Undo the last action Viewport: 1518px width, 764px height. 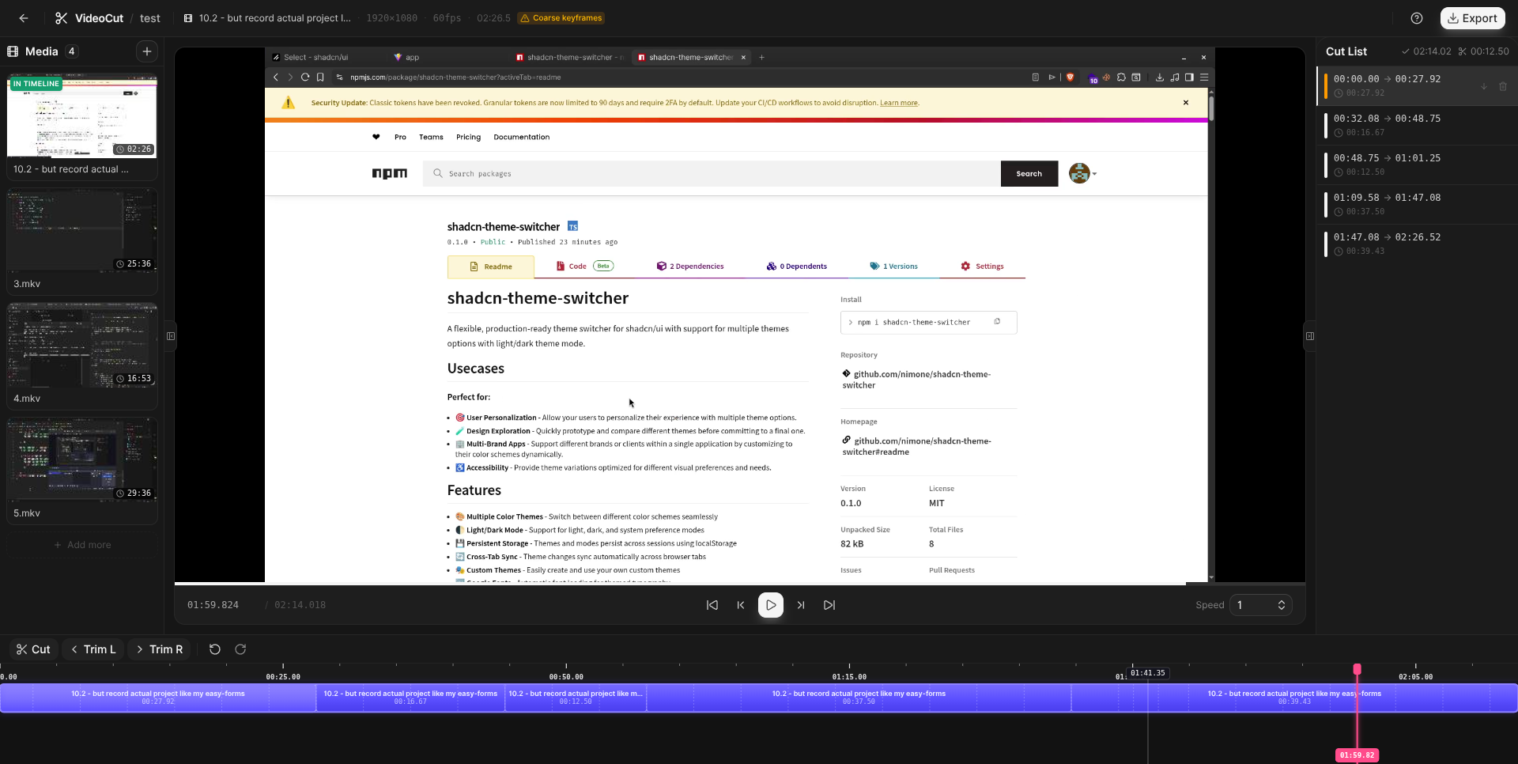click(x=214, y=649)
